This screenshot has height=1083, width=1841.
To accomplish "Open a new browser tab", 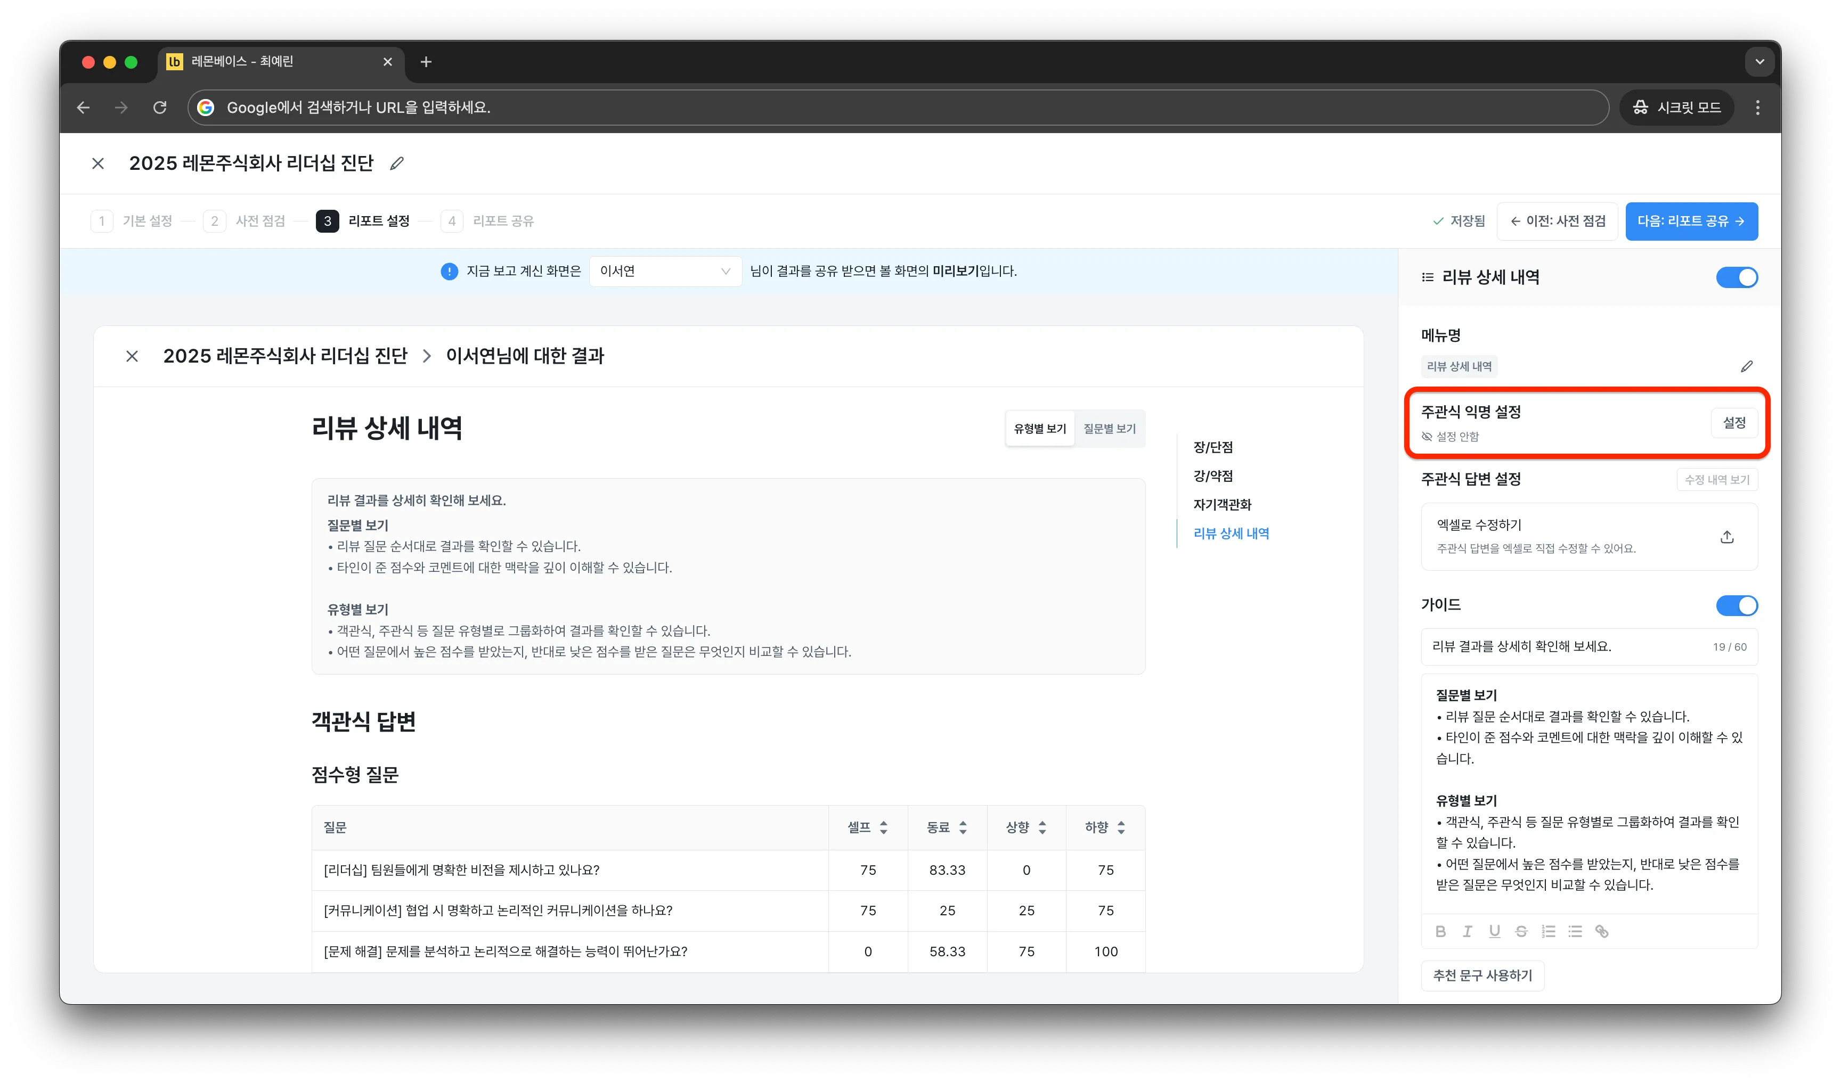I will [426, 62].
